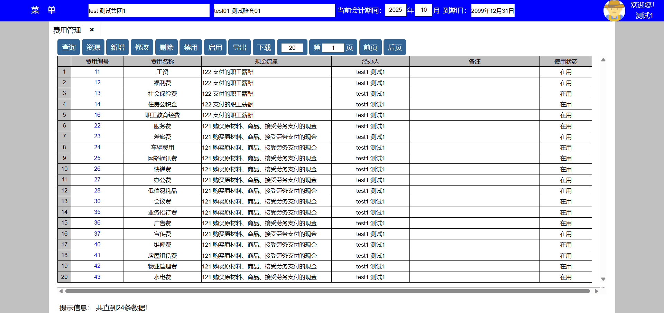Click the horizontal scroll left arrow
This screenshot has height=313, width=664.
click(61, 291)
